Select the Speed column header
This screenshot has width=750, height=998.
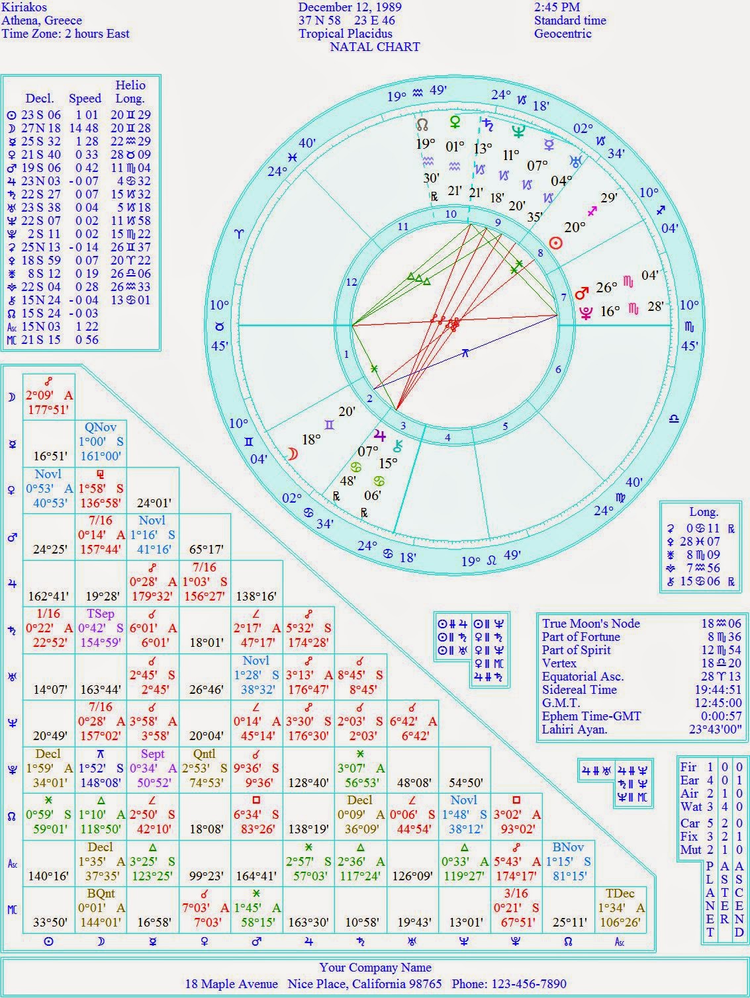click(85, 99)
